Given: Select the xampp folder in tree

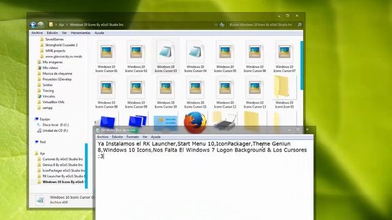Looking at the screenshot, I should (45, 108).
